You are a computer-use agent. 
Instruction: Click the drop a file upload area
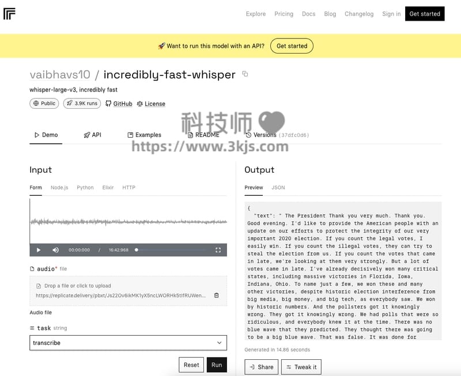pyautogui.click(x=128, y=291)
